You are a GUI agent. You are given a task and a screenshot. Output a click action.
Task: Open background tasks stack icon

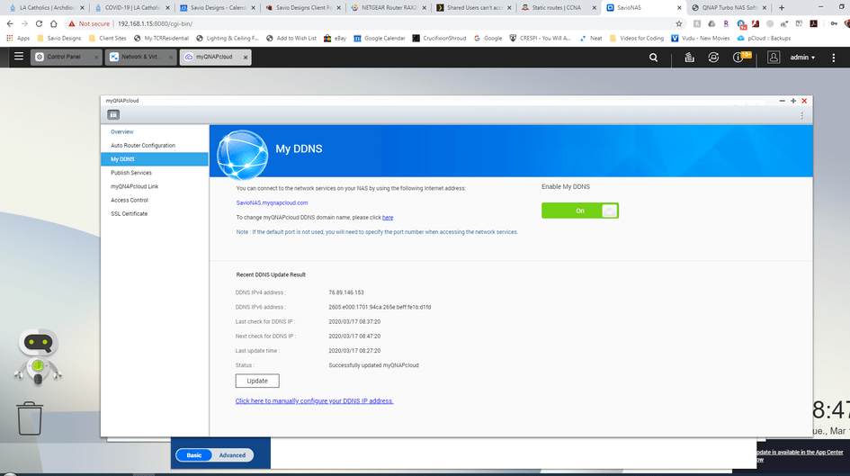pos(689,57)
